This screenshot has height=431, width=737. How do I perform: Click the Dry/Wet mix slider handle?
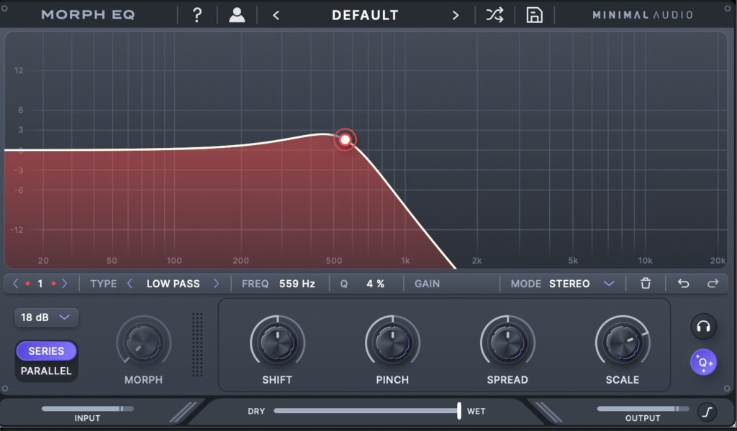[x=458, y=412]
